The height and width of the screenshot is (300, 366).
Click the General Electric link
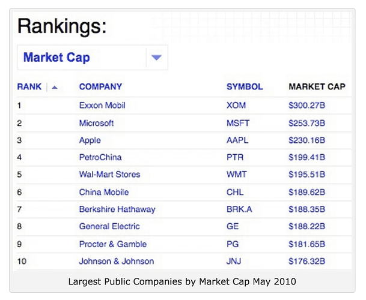coord(109,226)
